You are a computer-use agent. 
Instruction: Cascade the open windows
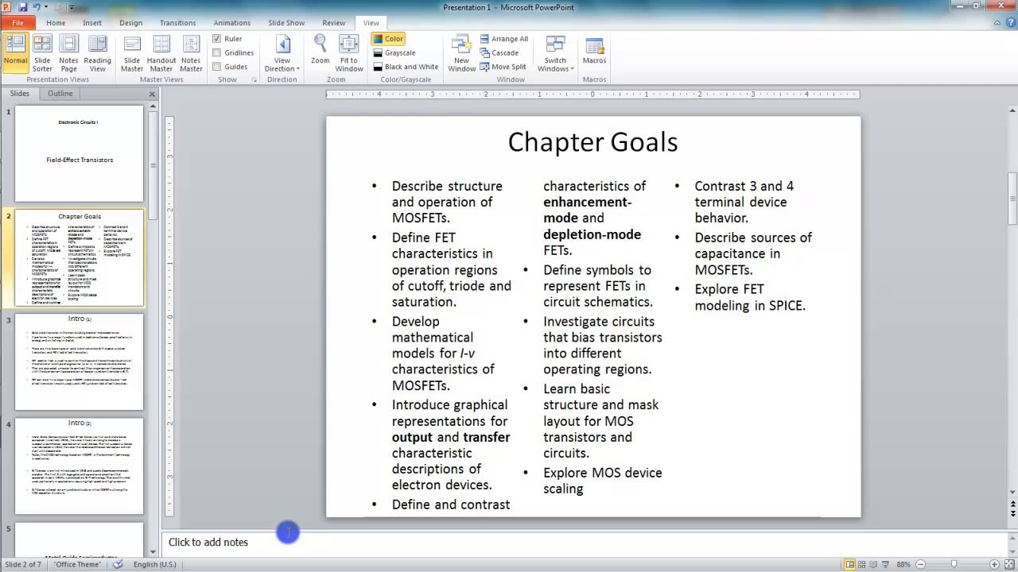[499, 53]
